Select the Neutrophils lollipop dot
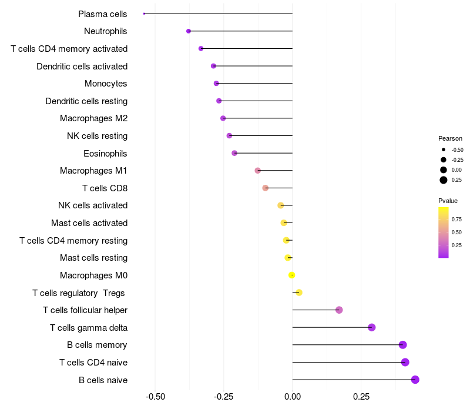 tap(189, 31)
